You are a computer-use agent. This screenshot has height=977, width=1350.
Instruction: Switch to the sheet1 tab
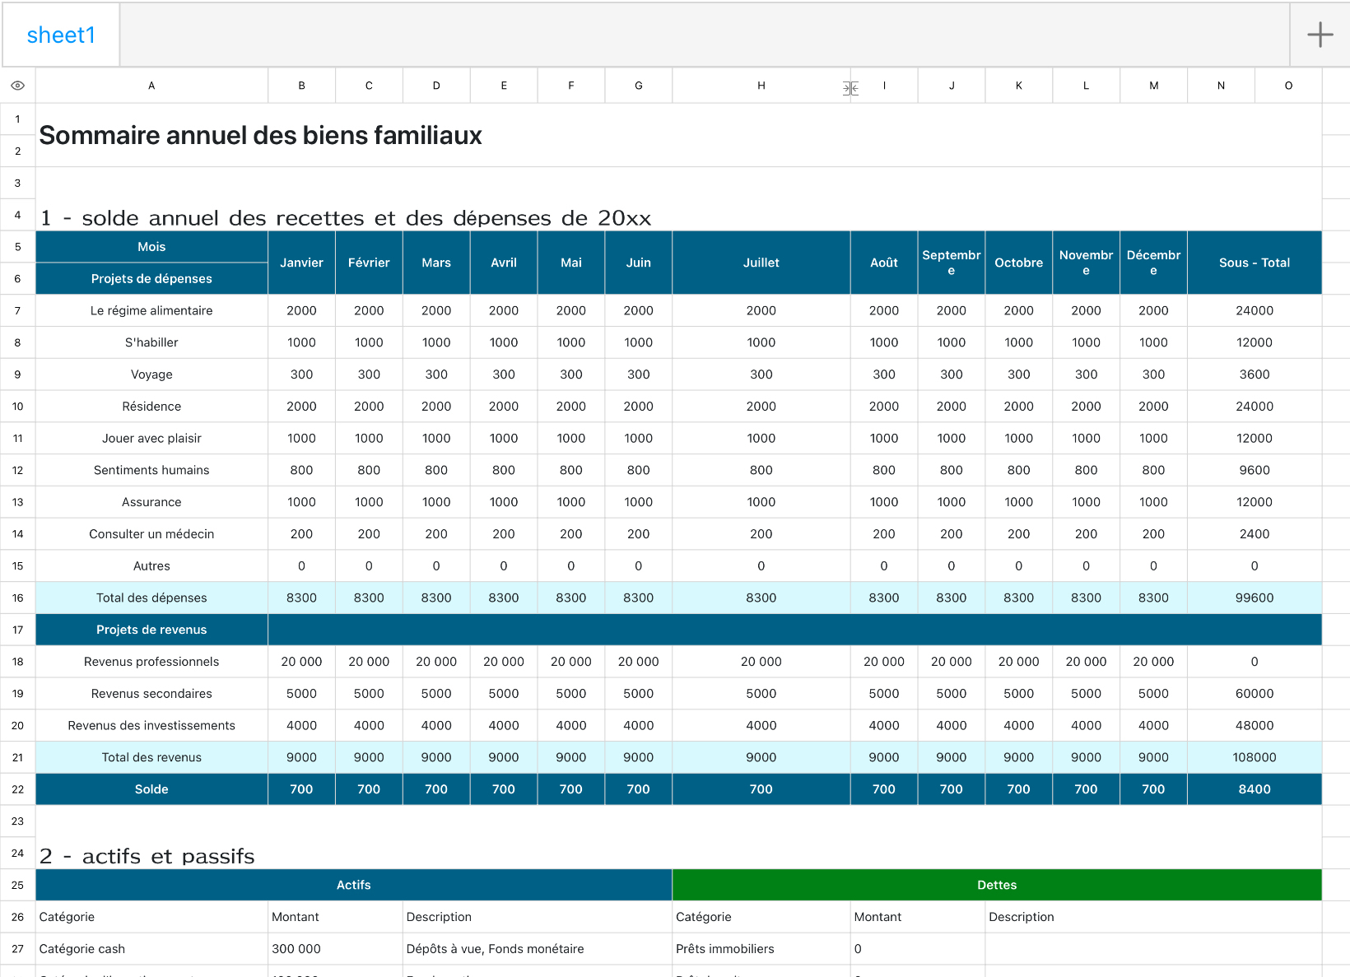[61, 35]
